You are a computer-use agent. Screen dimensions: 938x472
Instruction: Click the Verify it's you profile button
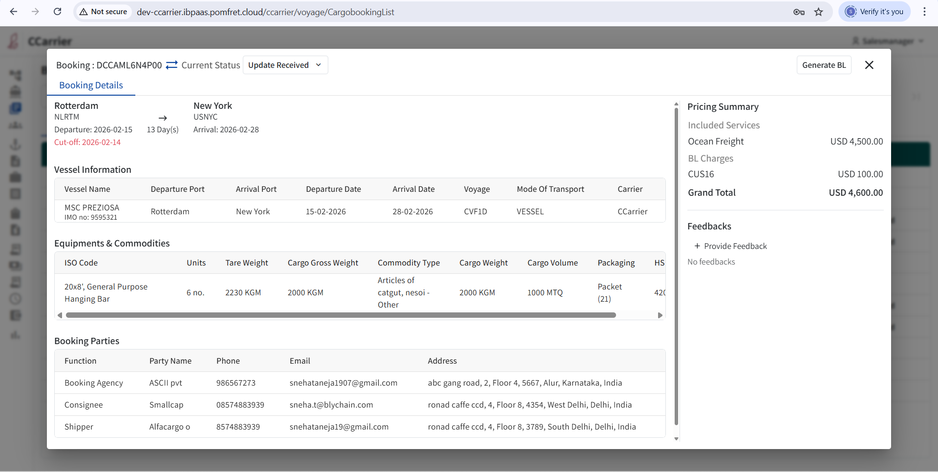tap(874, 12)
